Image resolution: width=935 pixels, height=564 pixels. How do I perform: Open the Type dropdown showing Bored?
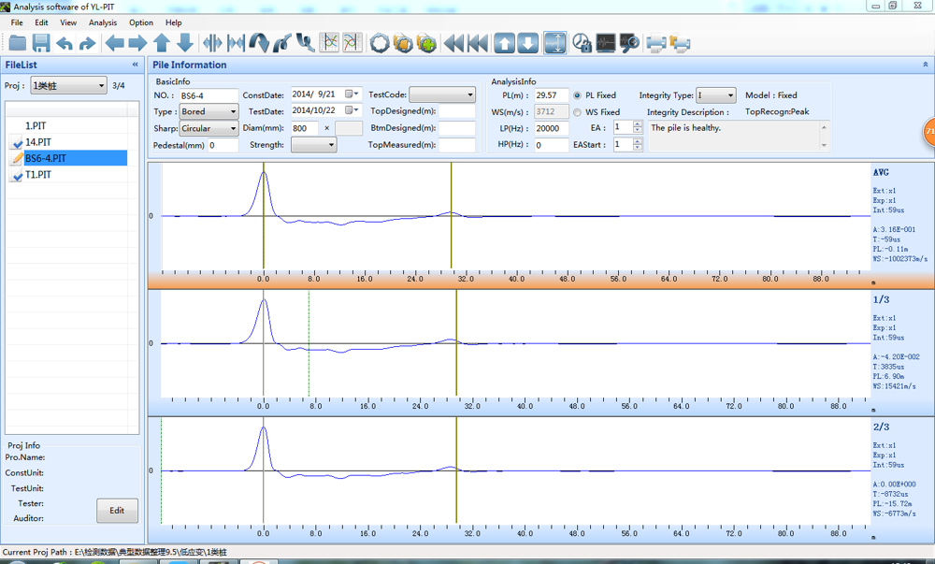click(209, 111)
